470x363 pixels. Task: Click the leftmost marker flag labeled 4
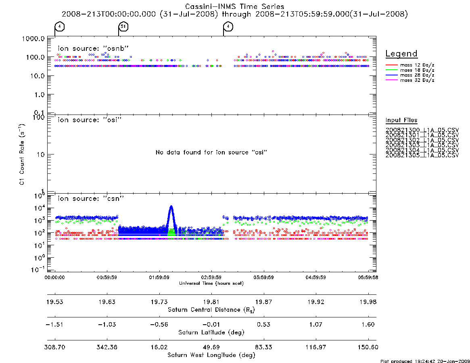click(60, 27)
